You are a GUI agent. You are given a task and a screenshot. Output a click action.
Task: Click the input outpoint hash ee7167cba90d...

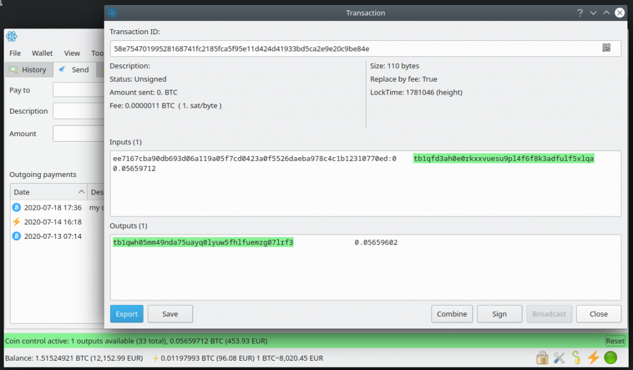(255, 158)
